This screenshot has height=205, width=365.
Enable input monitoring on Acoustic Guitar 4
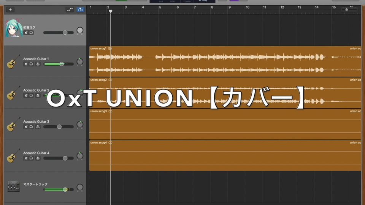(x=38, y=158)
